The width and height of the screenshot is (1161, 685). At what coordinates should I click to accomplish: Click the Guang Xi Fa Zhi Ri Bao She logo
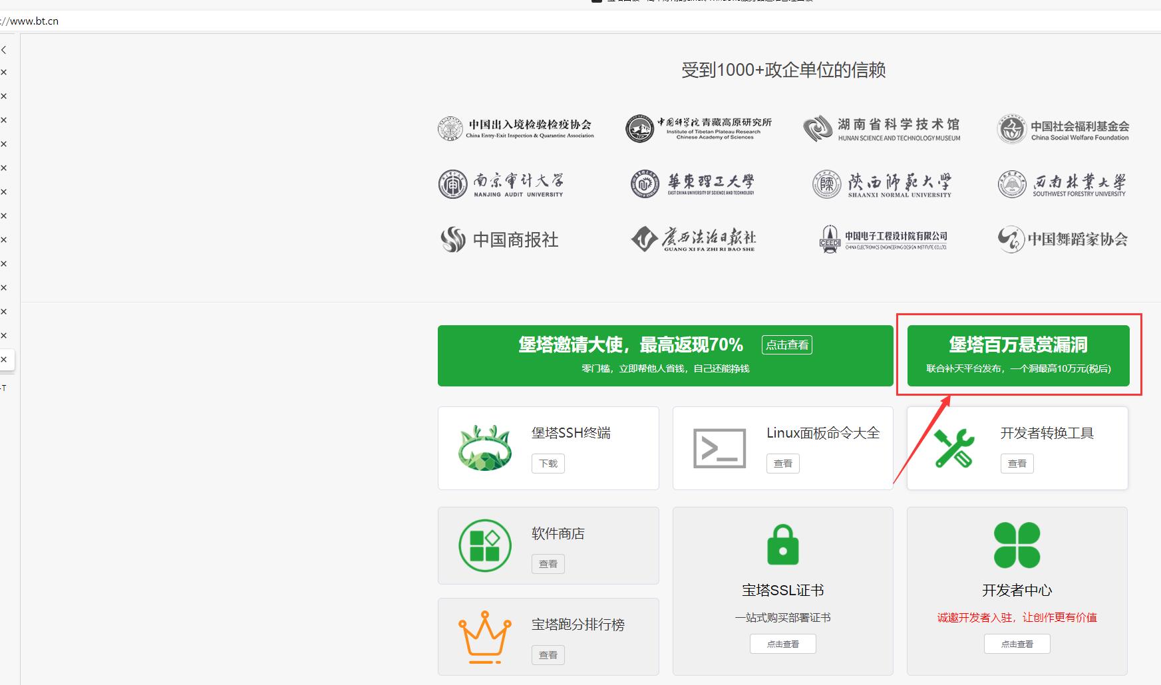pos(694,239)
